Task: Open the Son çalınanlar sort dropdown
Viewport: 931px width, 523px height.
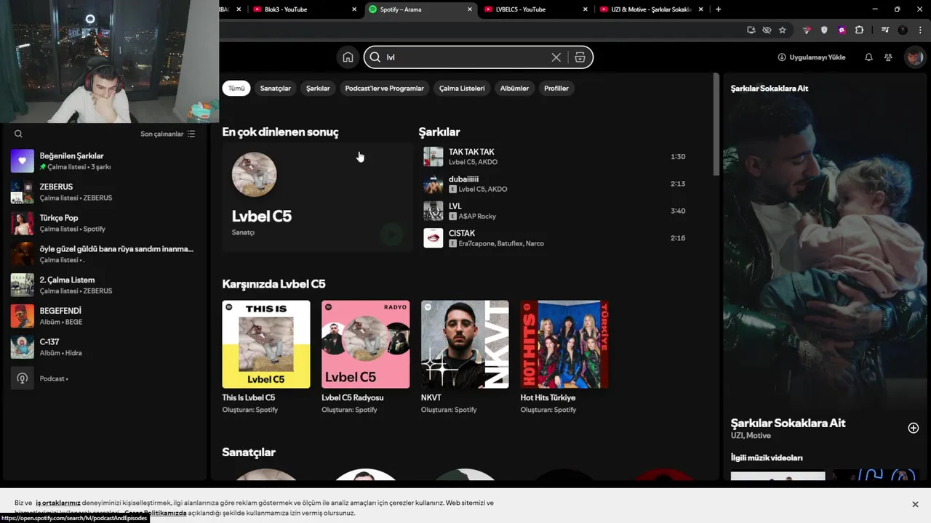Action: click(x=168, y=134)
